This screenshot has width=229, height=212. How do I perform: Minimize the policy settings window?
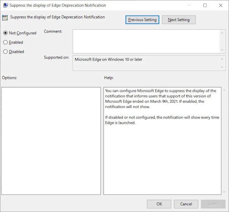[189, 5]
